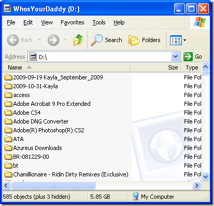Close the WhosYourDaddy window
Screen dimensions: 214x206
[x=203, y=9]
